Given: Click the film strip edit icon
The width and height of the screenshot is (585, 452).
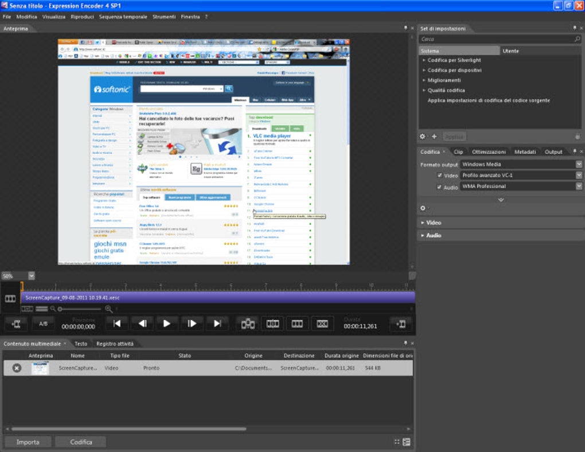Looking at the screenshot, I should click(297, 324).
